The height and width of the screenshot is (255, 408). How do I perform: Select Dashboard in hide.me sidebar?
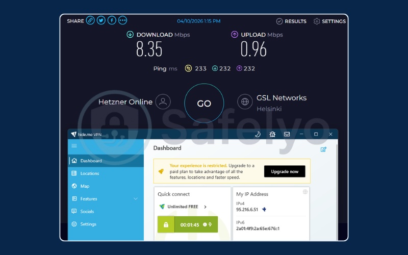click(x=106, y=161)
